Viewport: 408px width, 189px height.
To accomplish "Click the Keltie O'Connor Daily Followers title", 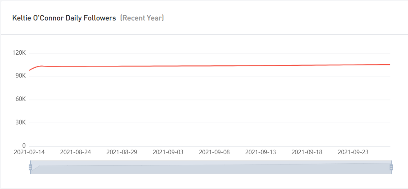I will 64,18.
